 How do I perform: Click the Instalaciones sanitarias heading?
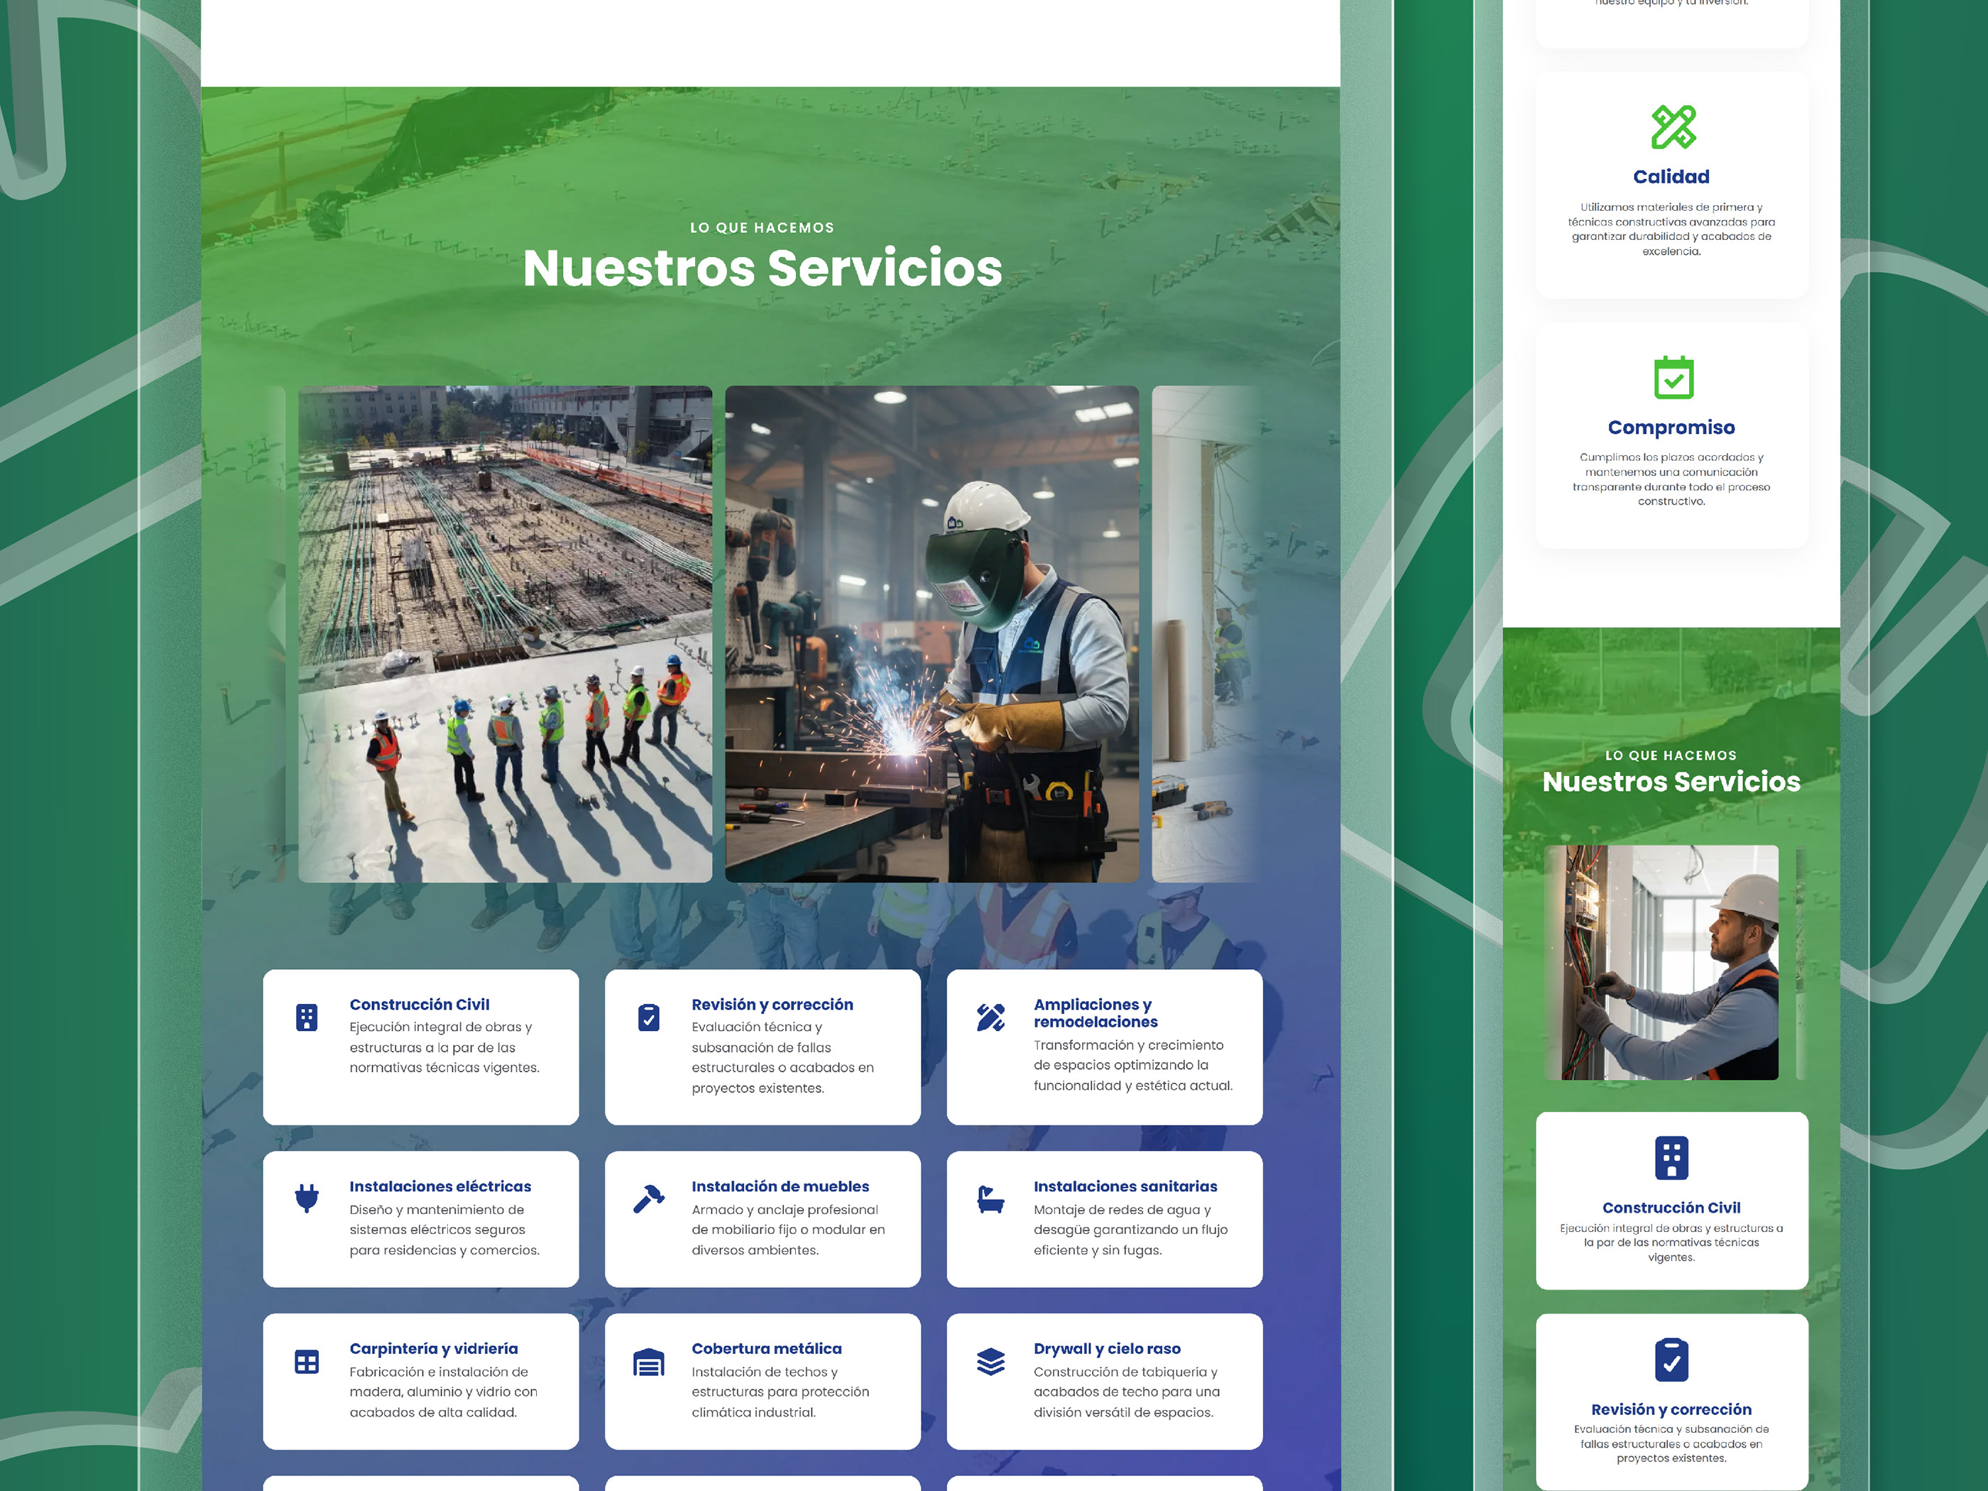1125,1186
